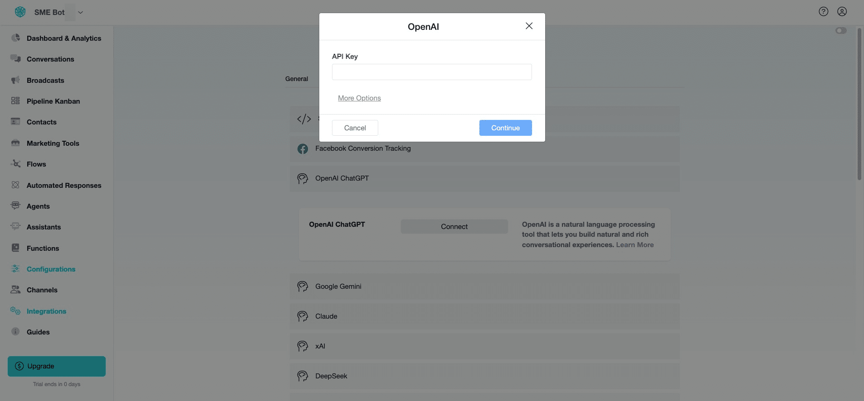Expand the Claude integration row
Screen dimensions: 864x401
point(484,316)
